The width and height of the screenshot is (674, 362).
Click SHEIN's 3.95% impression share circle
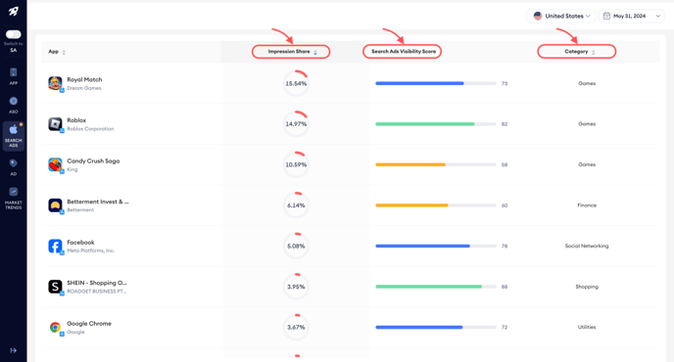click(x=296, y=287)
